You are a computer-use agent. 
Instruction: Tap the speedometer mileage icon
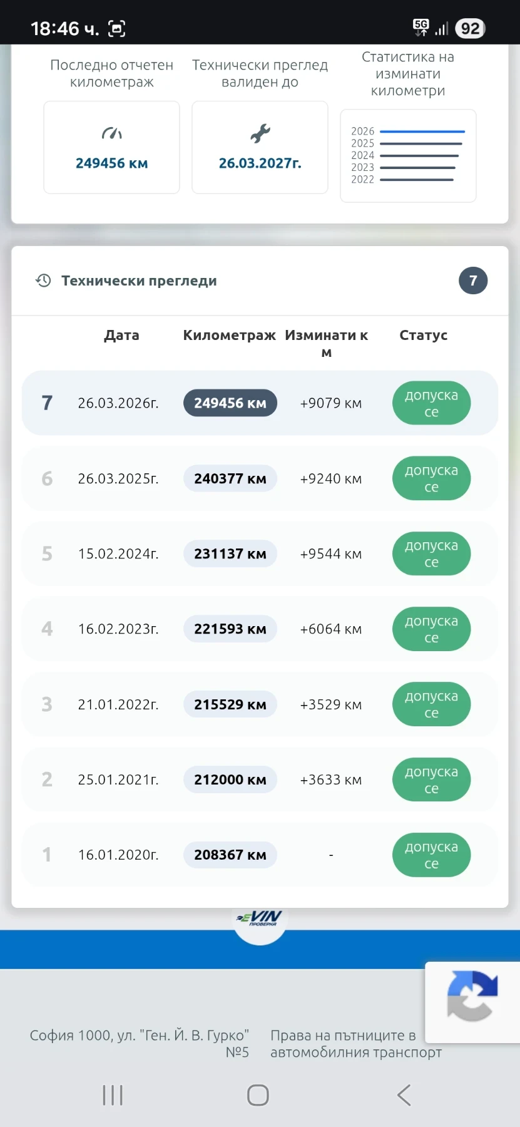(x=111, y=133)
